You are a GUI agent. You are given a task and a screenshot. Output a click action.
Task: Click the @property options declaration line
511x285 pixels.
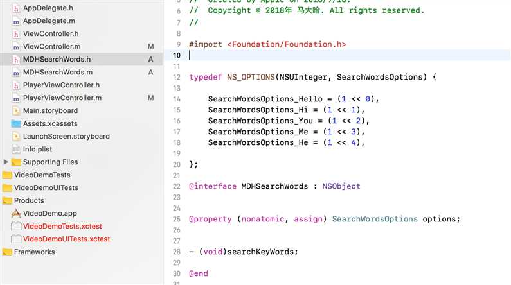pyautogui.click(x=325, y=219)
